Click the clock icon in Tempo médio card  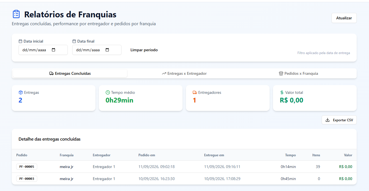click(108, 92)
